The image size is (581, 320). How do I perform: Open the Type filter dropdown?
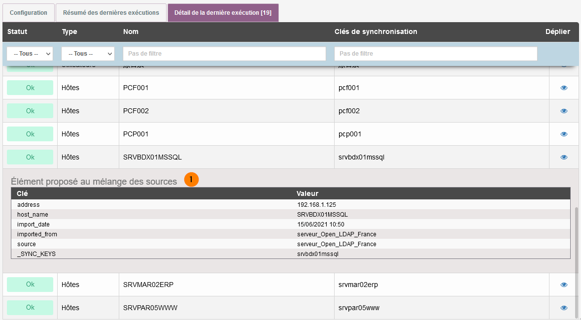[x=88, y=54]
